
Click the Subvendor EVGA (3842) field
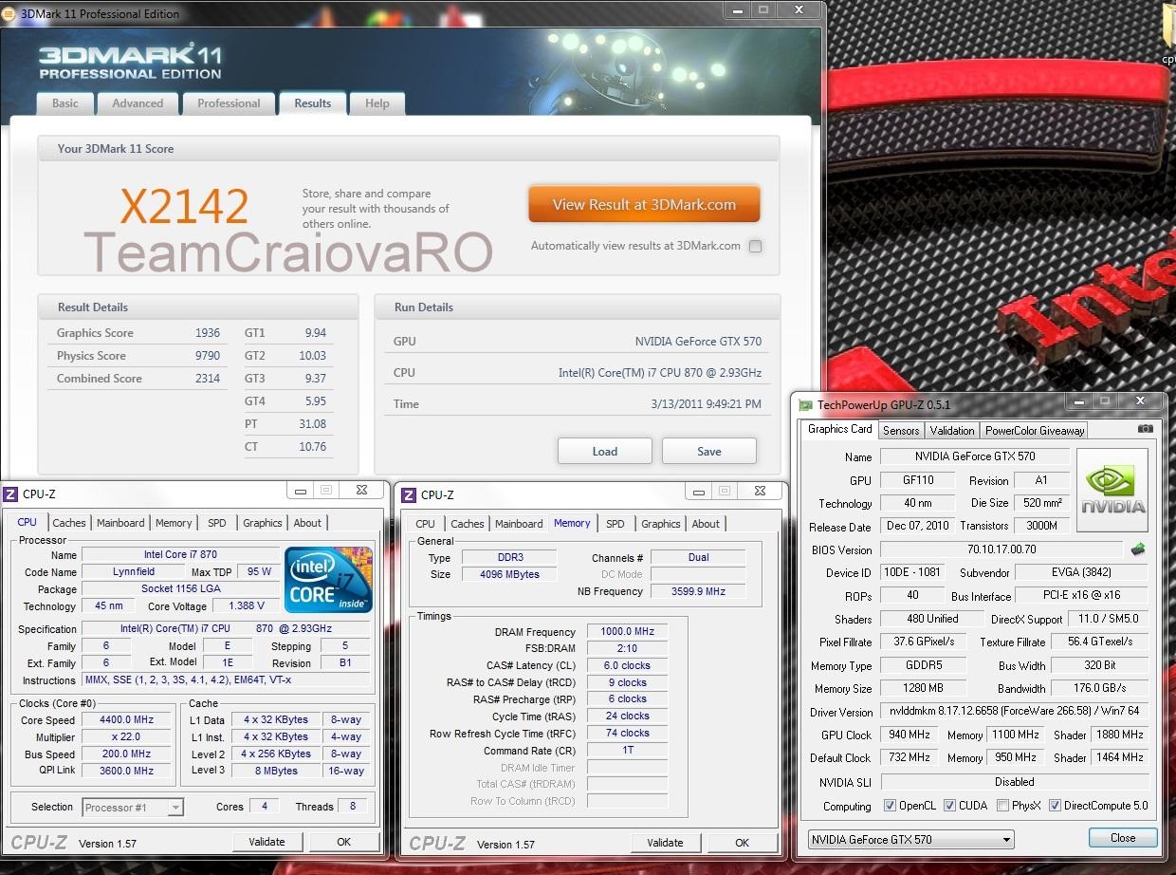point(1080,573)
